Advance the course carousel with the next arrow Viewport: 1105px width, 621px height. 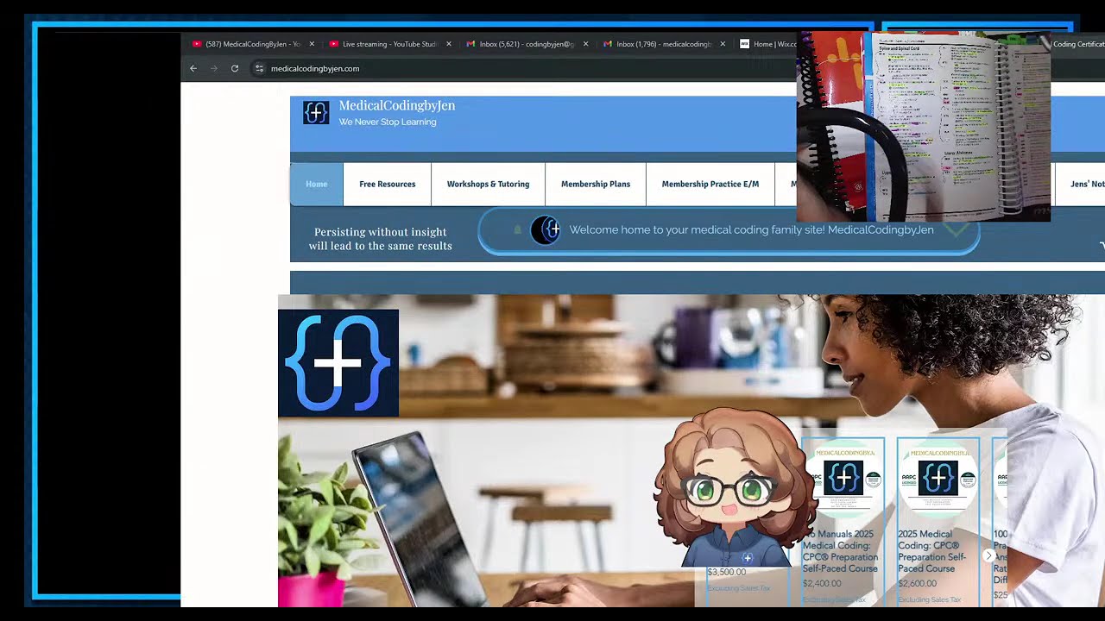(x=989, y=555)
